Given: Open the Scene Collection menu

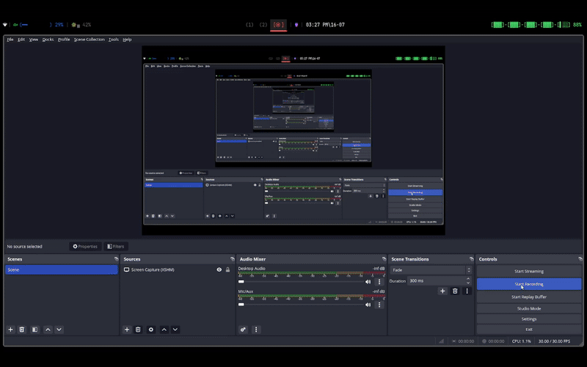Looking at the screenshot, I should (x=89, y=40).
